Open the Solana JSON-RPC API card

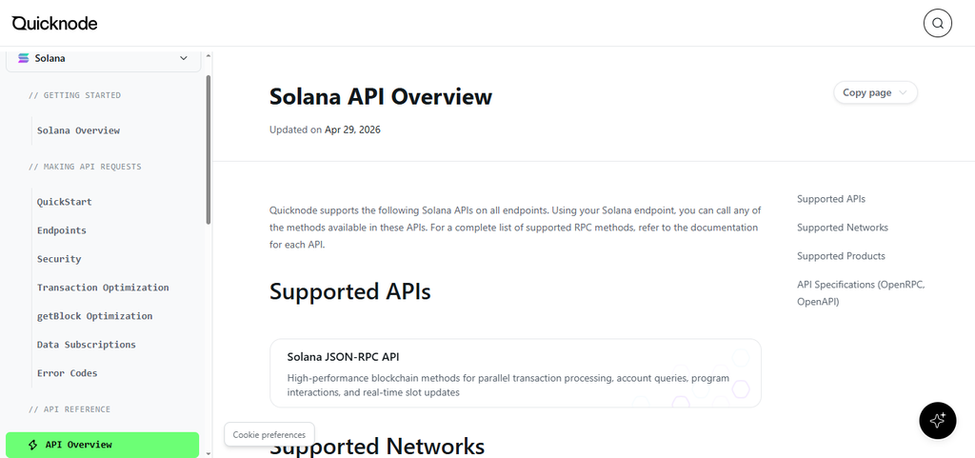[515, 373]
